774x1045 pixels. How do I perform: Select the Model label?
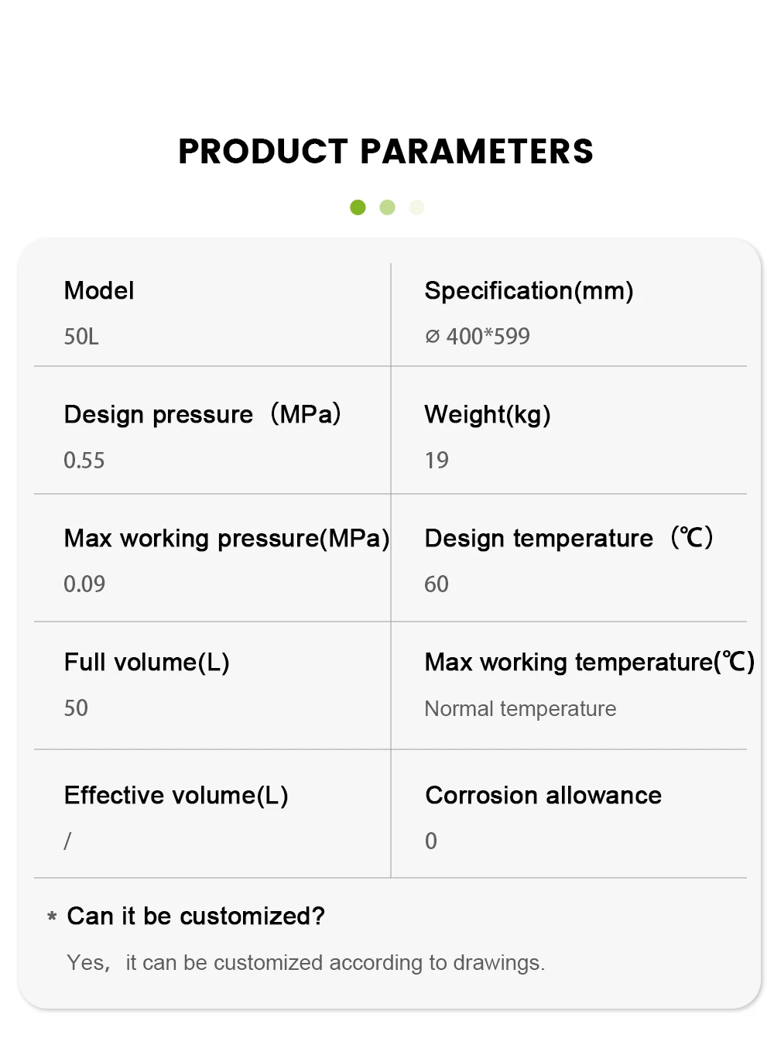click(x=99, y=291)
